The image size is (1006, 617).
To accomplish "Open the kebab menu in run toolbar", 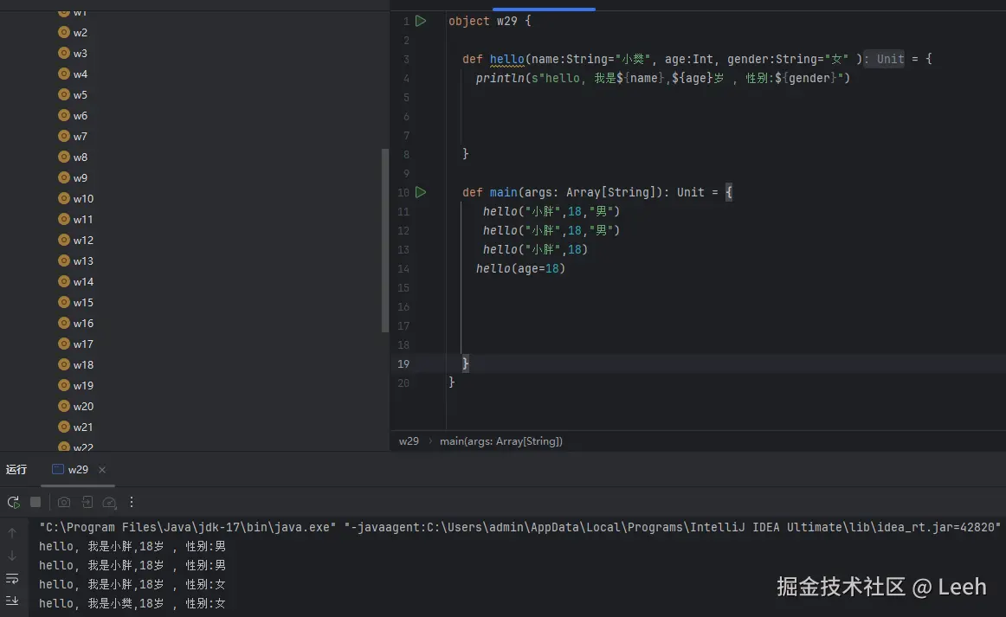I will [x=131, y=502].
